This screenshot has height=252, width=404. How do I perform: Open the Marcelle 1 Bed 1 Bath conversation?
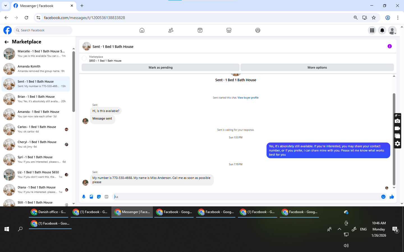(36, 53)
